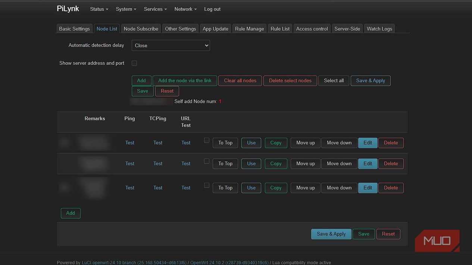Open the Automatic detection delay dropdown
Image resolution: width=472 pixels, height=265 pixels.
tap(171, 45)
